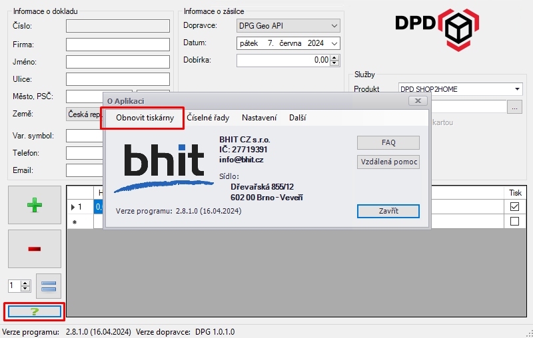Open the Nastavení menu
The image size is (533, 338).
tap(259, 118)
